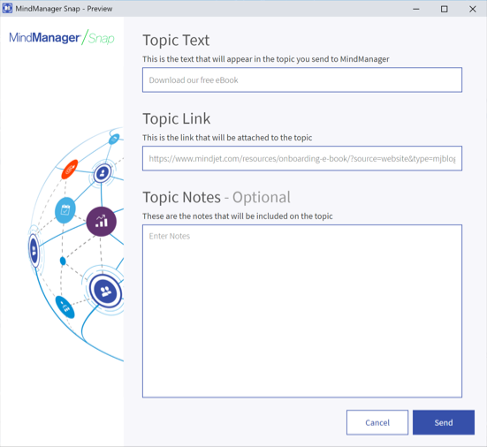Focus the Topic Text input field
The image size is (487, 447).
tap(302, 80)
